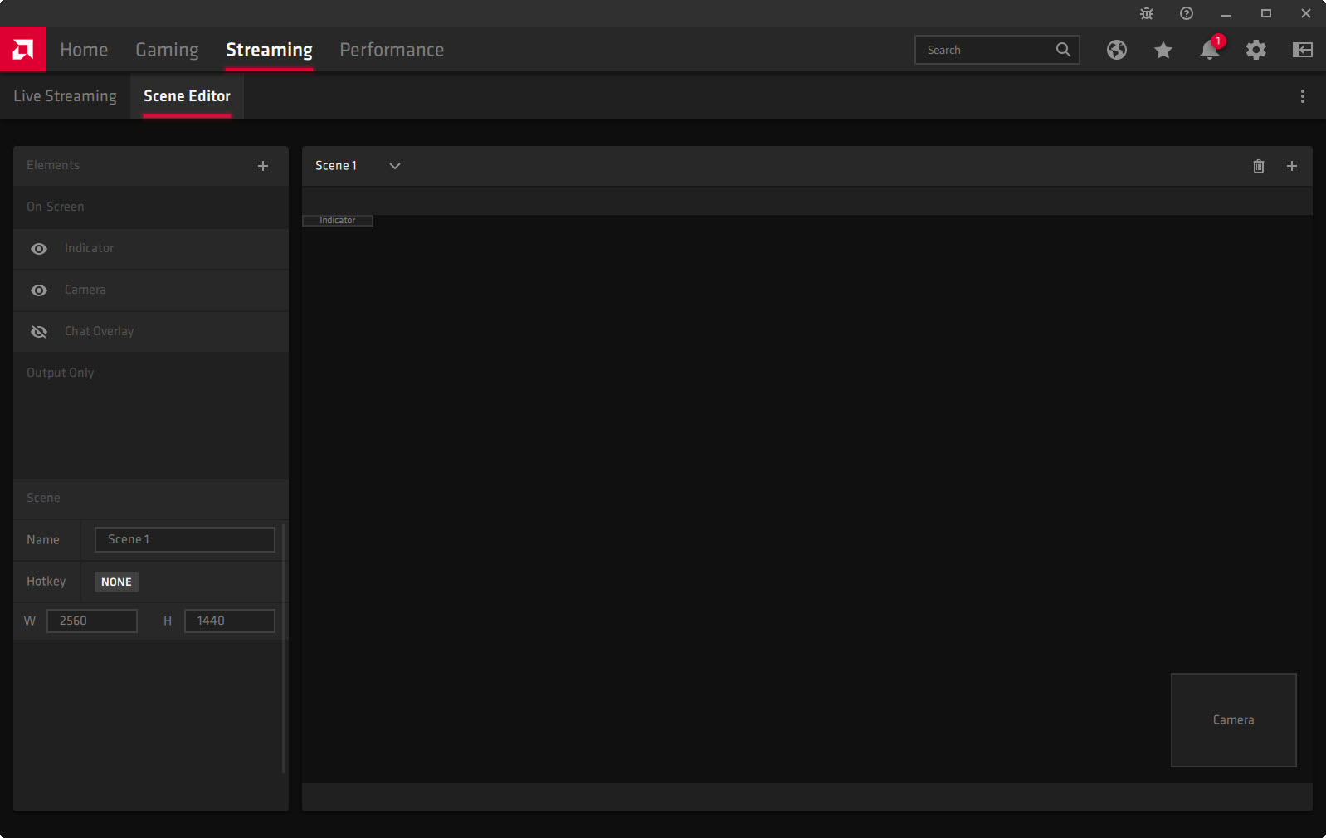1326x838 pixels.
Task: Hide the Indicator element
Action: 39,249
